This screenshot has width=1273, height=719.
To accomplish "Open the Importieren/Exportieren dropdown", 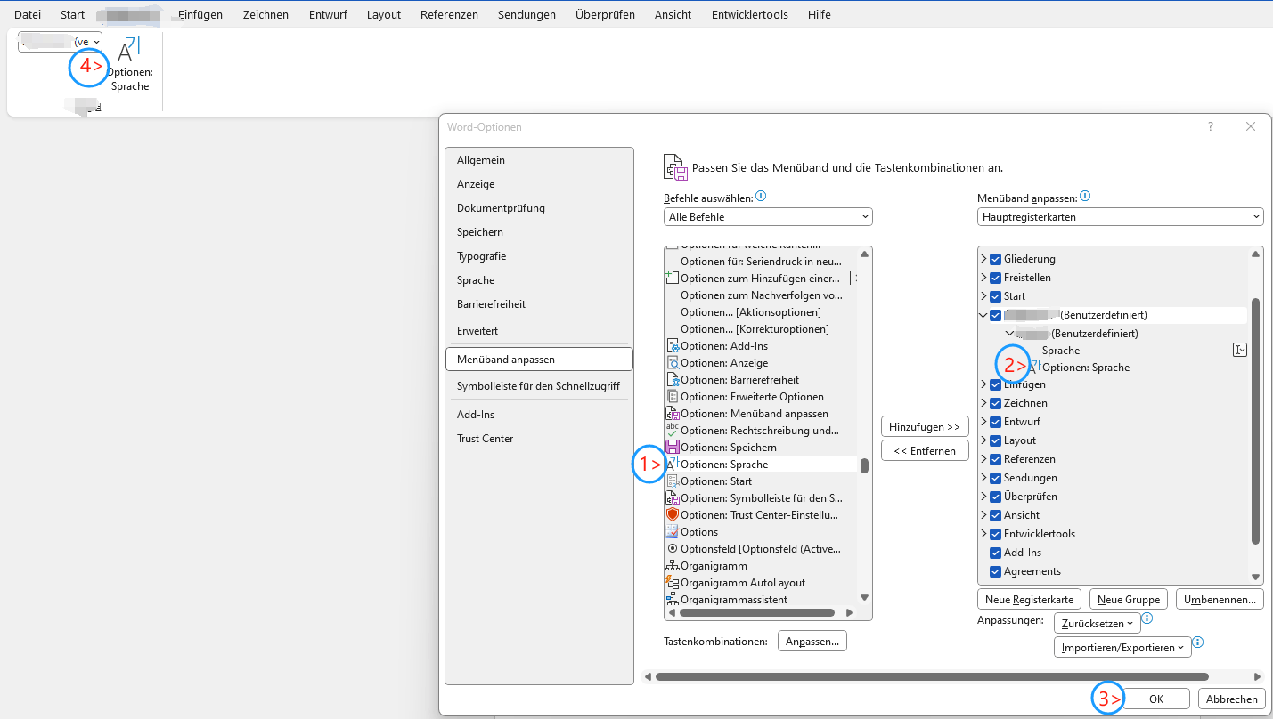I will 1122,648.
